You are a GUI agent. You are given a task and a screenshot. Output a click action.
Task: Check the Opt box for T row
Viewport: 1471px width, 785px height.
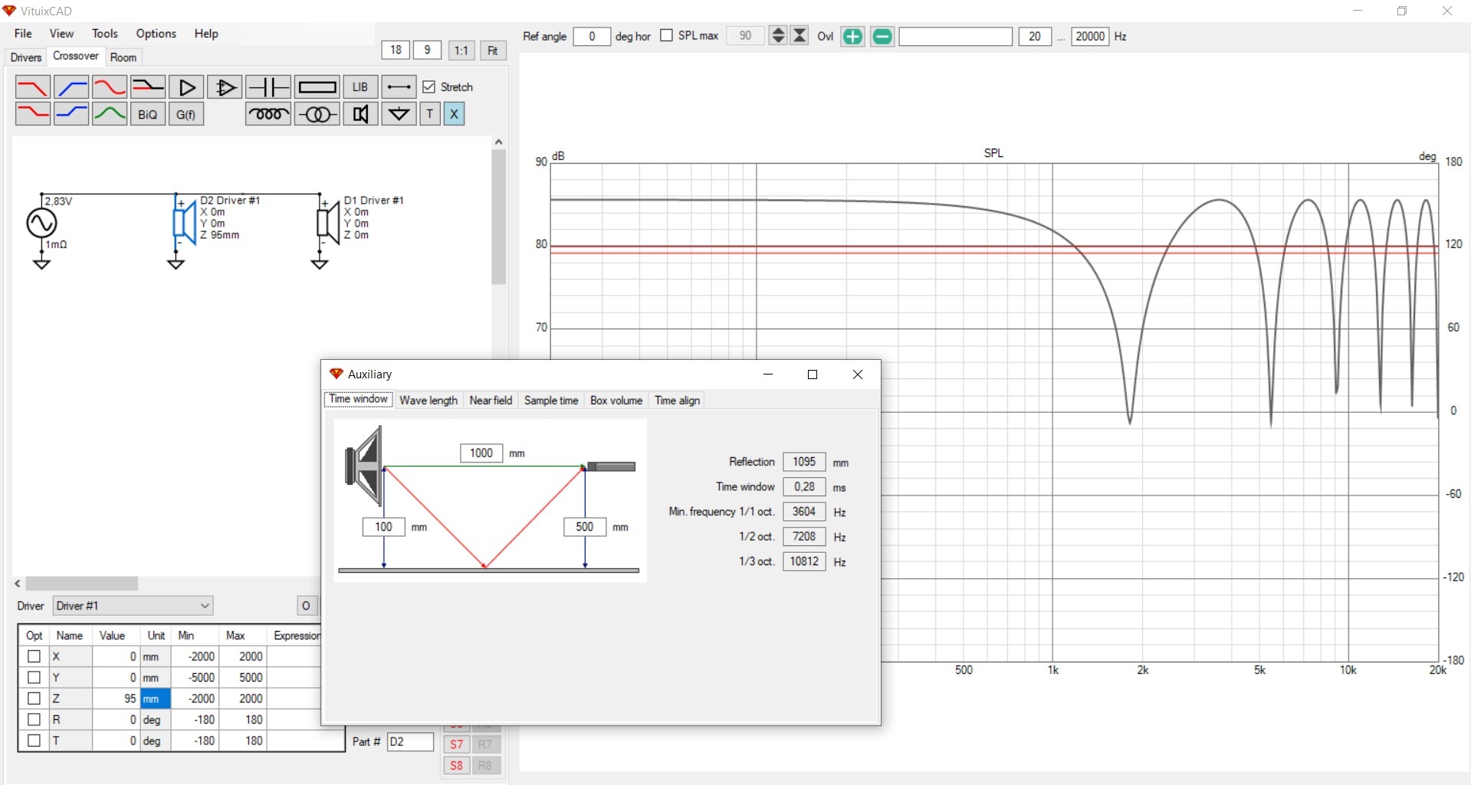point(34,741)
